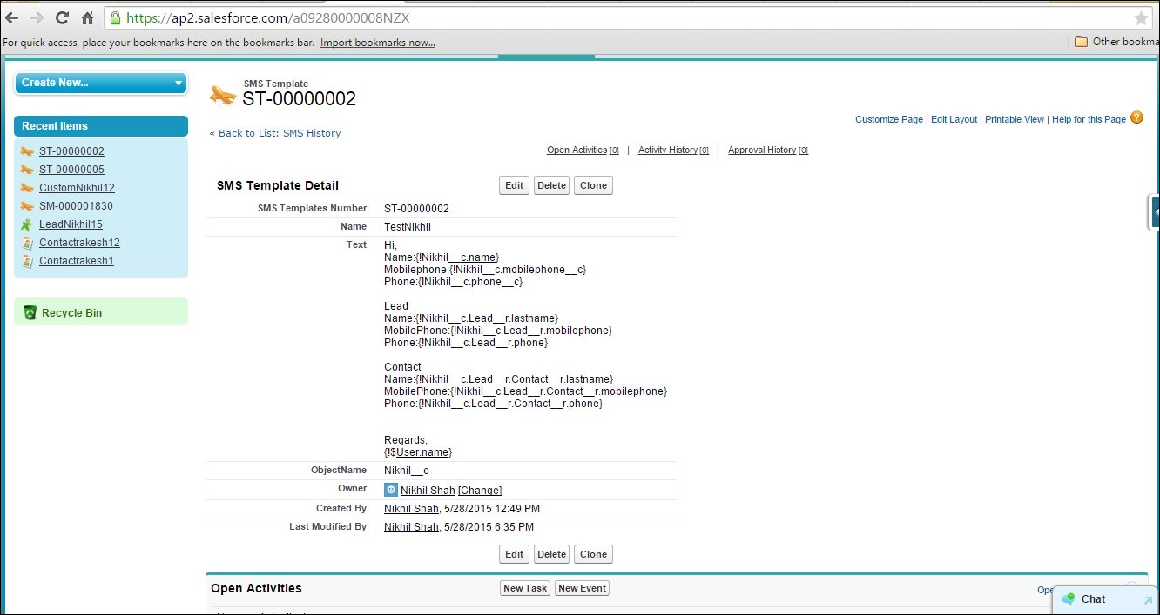
Task: Click Delete button below Last Modified By
Action: [551, 554]
